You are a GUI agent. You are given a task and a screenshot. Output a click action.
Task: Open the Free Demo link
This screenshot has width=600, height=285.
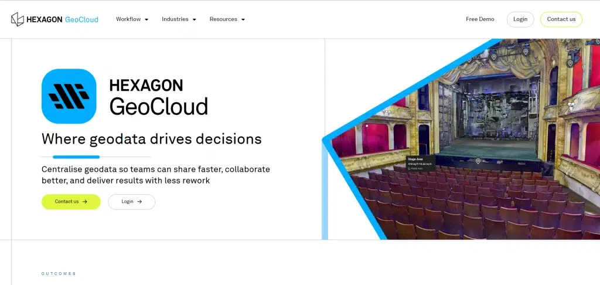pyautogui.click(x=480, y=19)
